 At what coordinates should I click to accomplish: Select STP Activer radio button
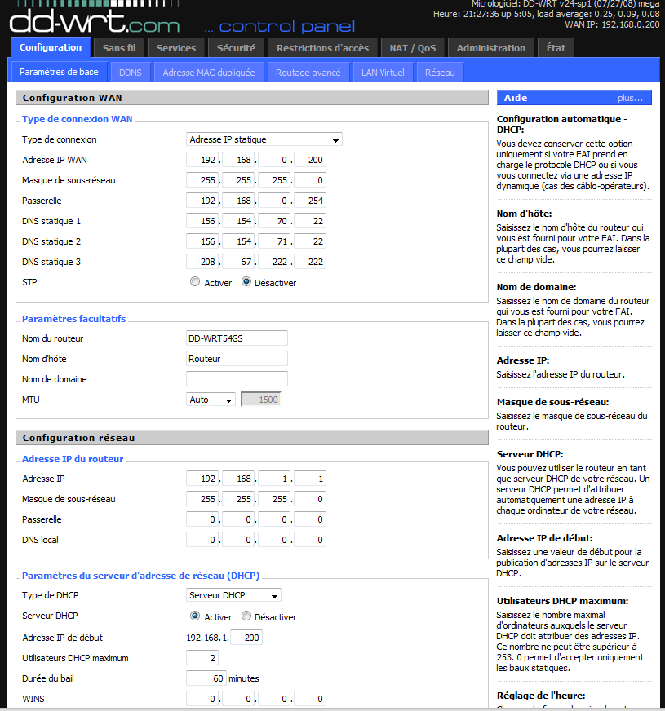pyautogui.click(x=195, y=281)
